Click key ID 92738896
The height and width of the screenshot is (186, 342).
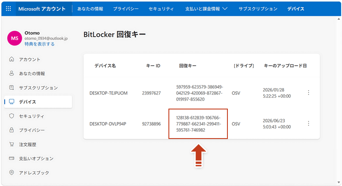[x=151, y=124]
